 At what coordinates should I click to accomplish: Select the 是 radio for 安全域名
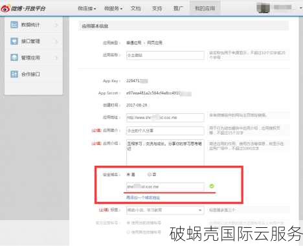click(128, 174)
